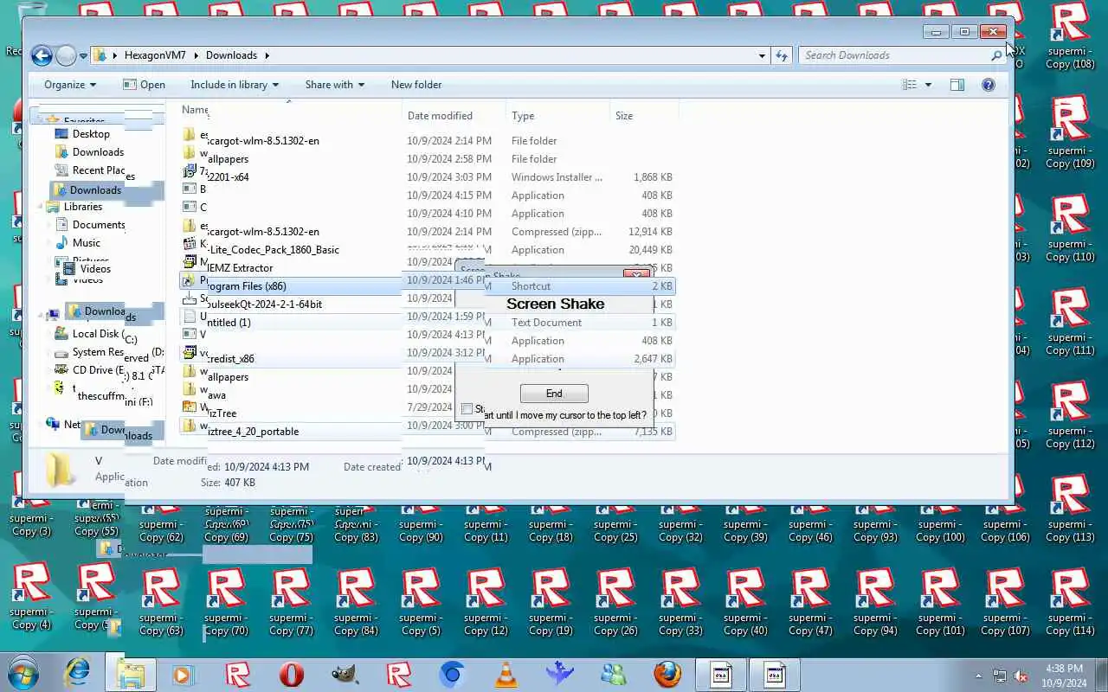
Task: Open Explorer help via the question mark icon
Action: (989, 85)
